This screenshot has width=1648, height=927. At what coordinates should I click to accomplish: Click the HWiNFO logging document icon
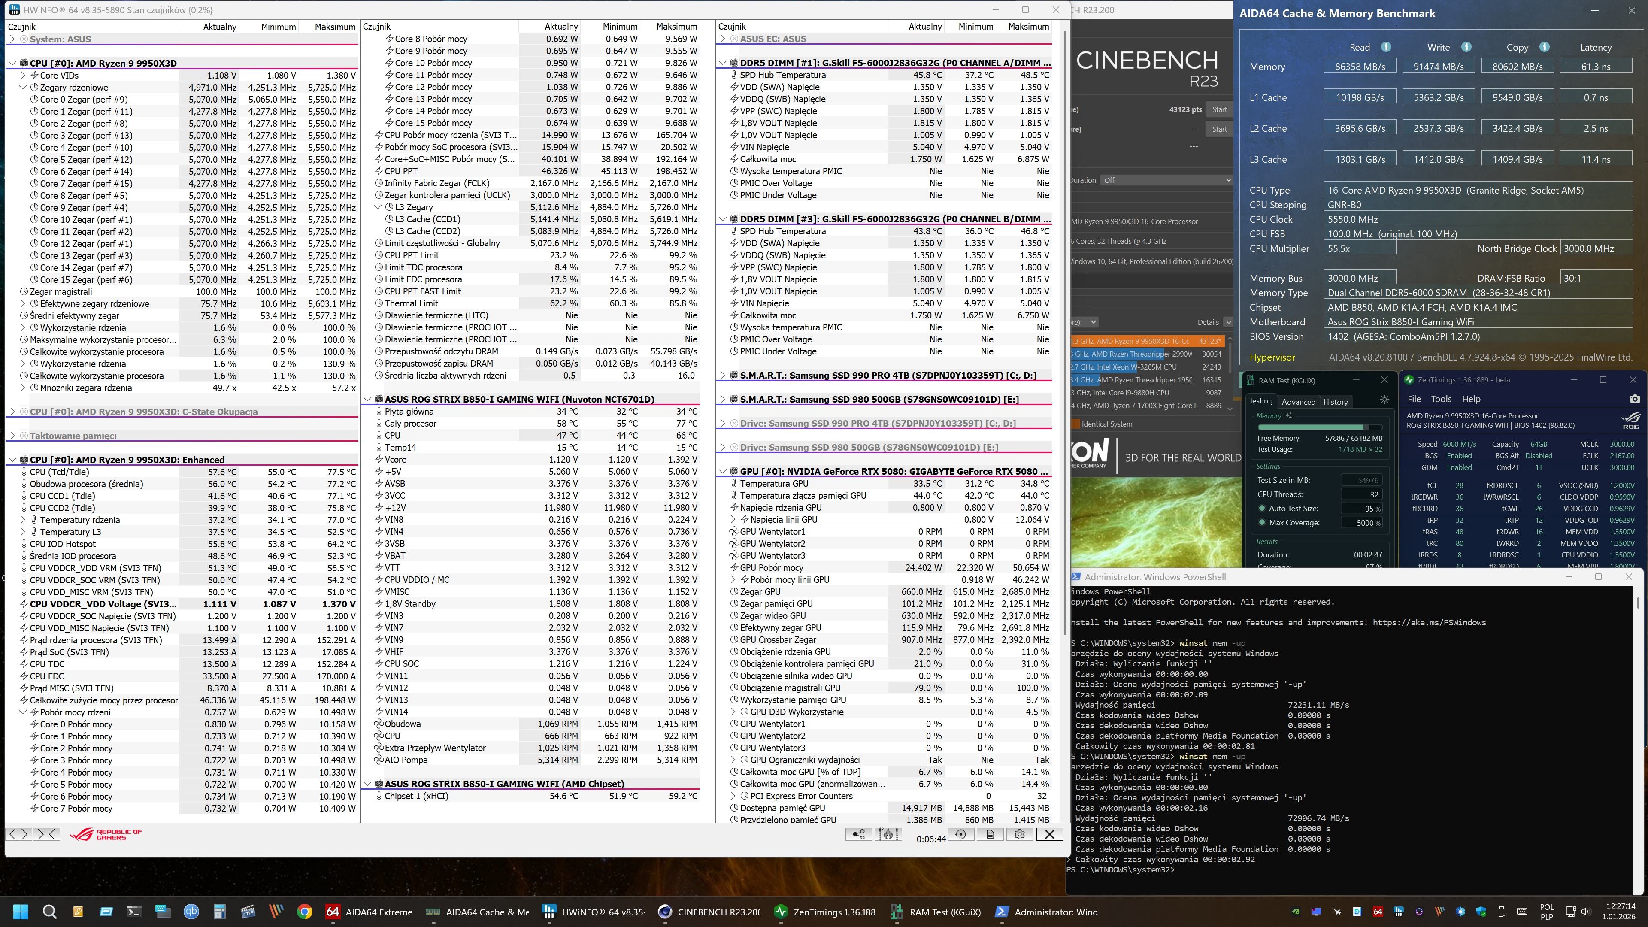990,834
